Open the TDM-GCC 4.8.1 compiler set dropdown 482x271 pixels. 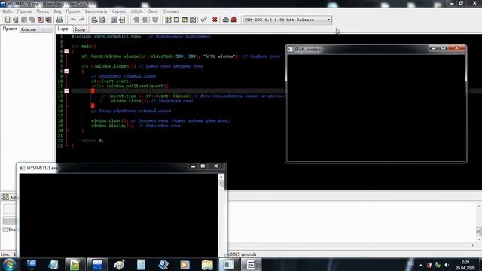pos(287,20)
